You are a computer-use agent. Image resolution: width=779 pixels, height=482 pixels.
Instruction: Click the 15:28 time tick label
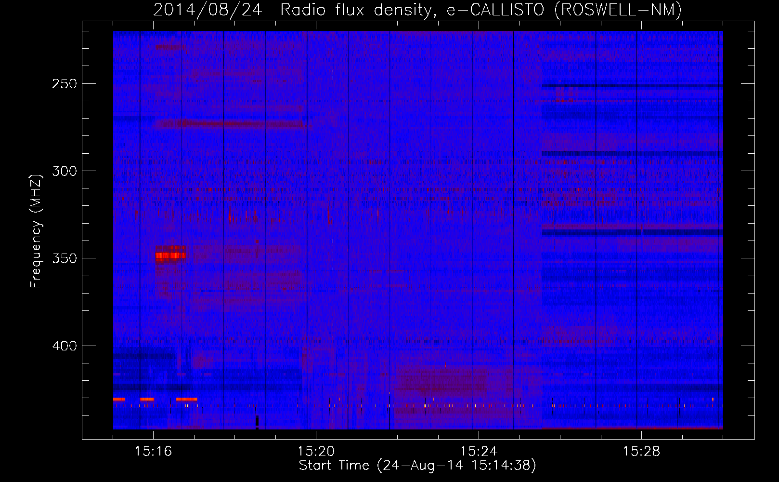641,451
